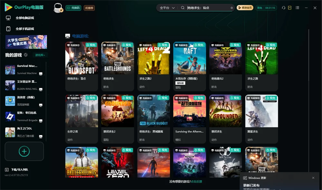
Task: Open the 绝地潜兵2 Helldivers card
Action: pos(225,66)
